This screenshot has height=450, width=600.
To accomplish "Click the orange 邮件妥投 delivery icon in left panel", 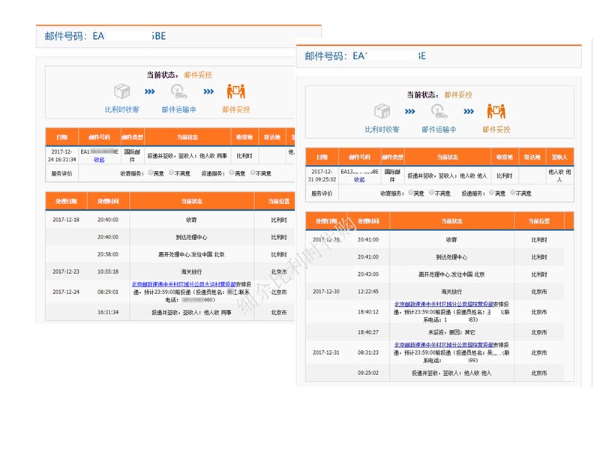I will click(x=236, y=91).
